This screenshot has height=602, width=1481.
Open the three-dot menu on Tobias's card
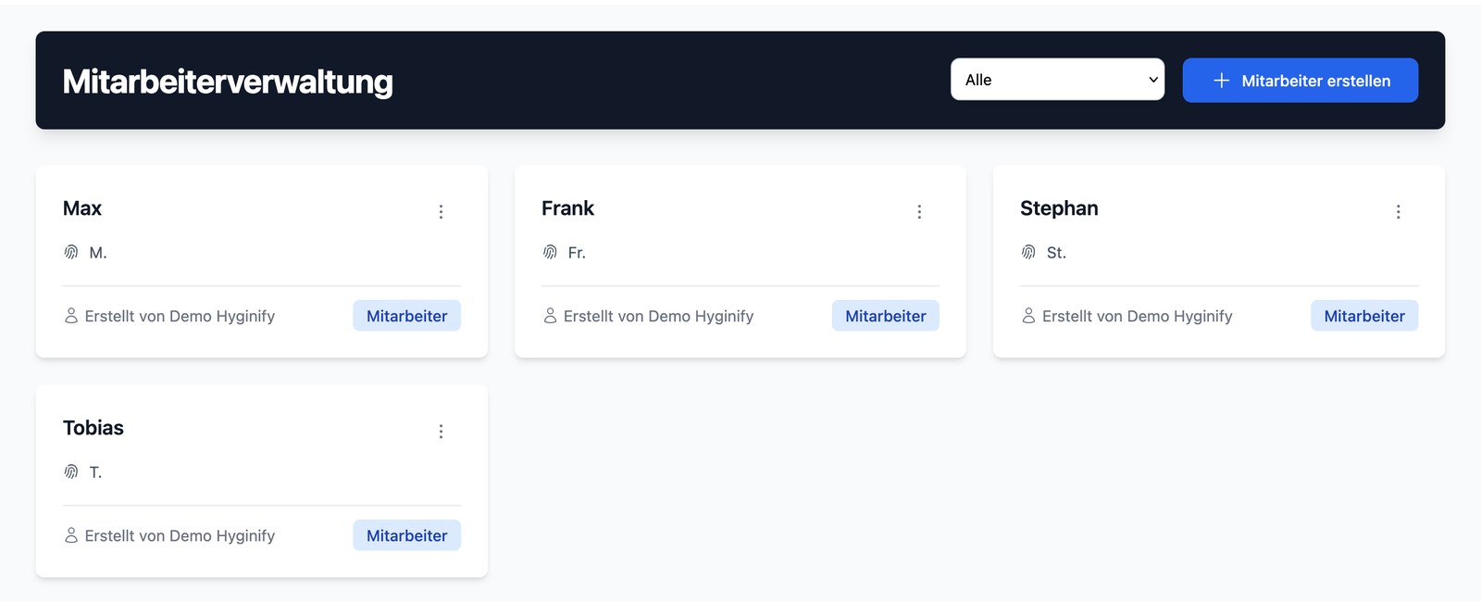point(441,432)
